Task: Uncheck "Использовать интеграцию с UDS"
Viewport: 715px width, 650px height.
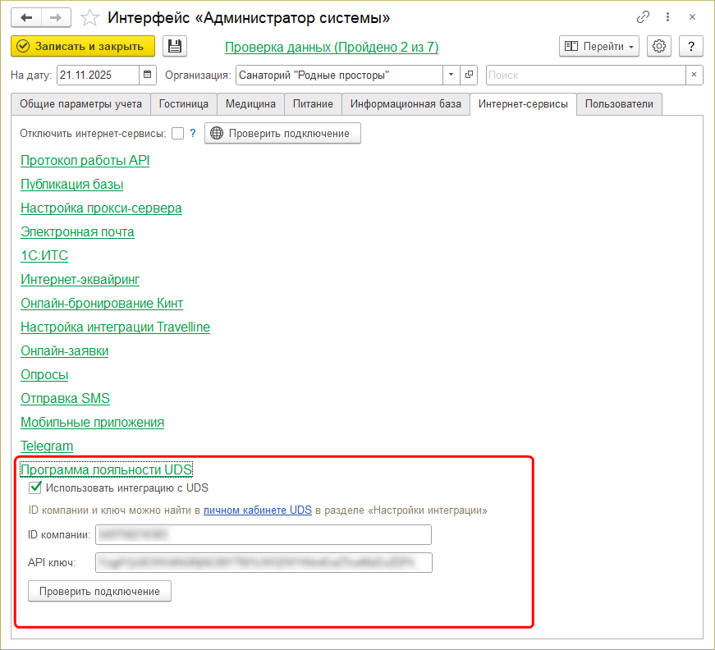Action: click(x=35, y=487)
